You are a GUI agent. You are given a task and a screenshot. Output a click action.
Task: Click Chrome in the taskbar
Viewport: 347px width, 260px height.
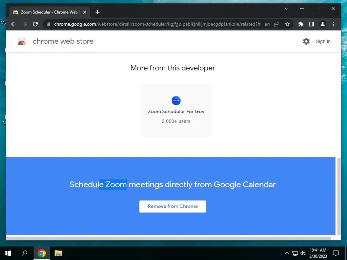tap(42, 253)
